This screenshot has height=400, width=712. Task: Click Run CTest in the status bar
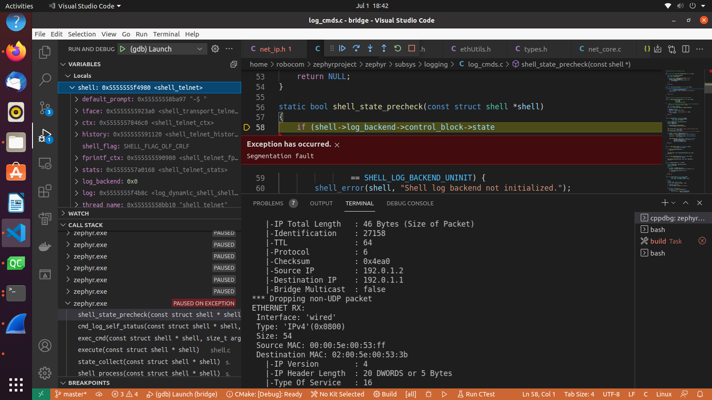click(476, 394)
